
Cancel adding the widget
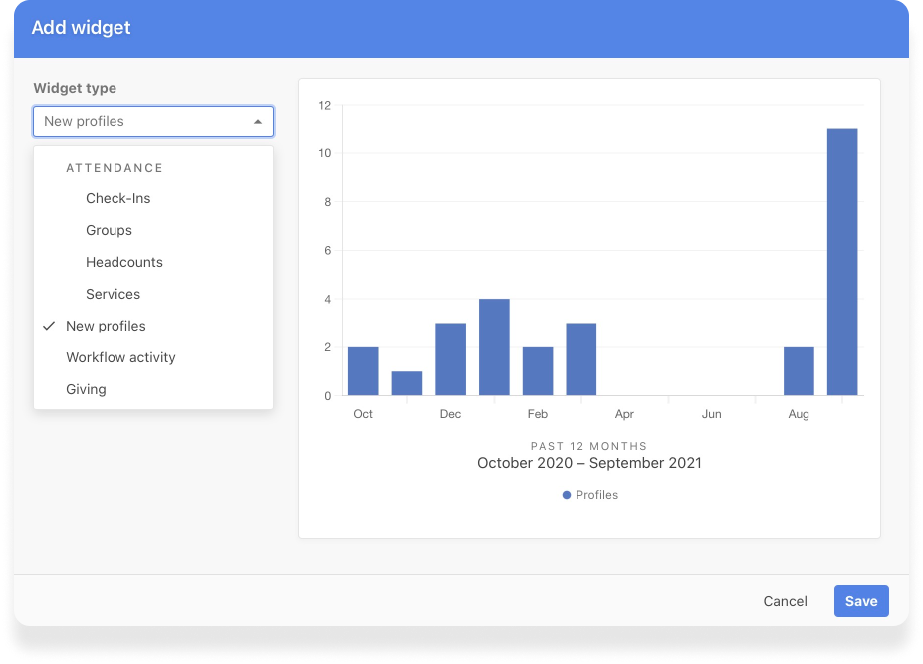pyautogui.click(x=785, y=601)
